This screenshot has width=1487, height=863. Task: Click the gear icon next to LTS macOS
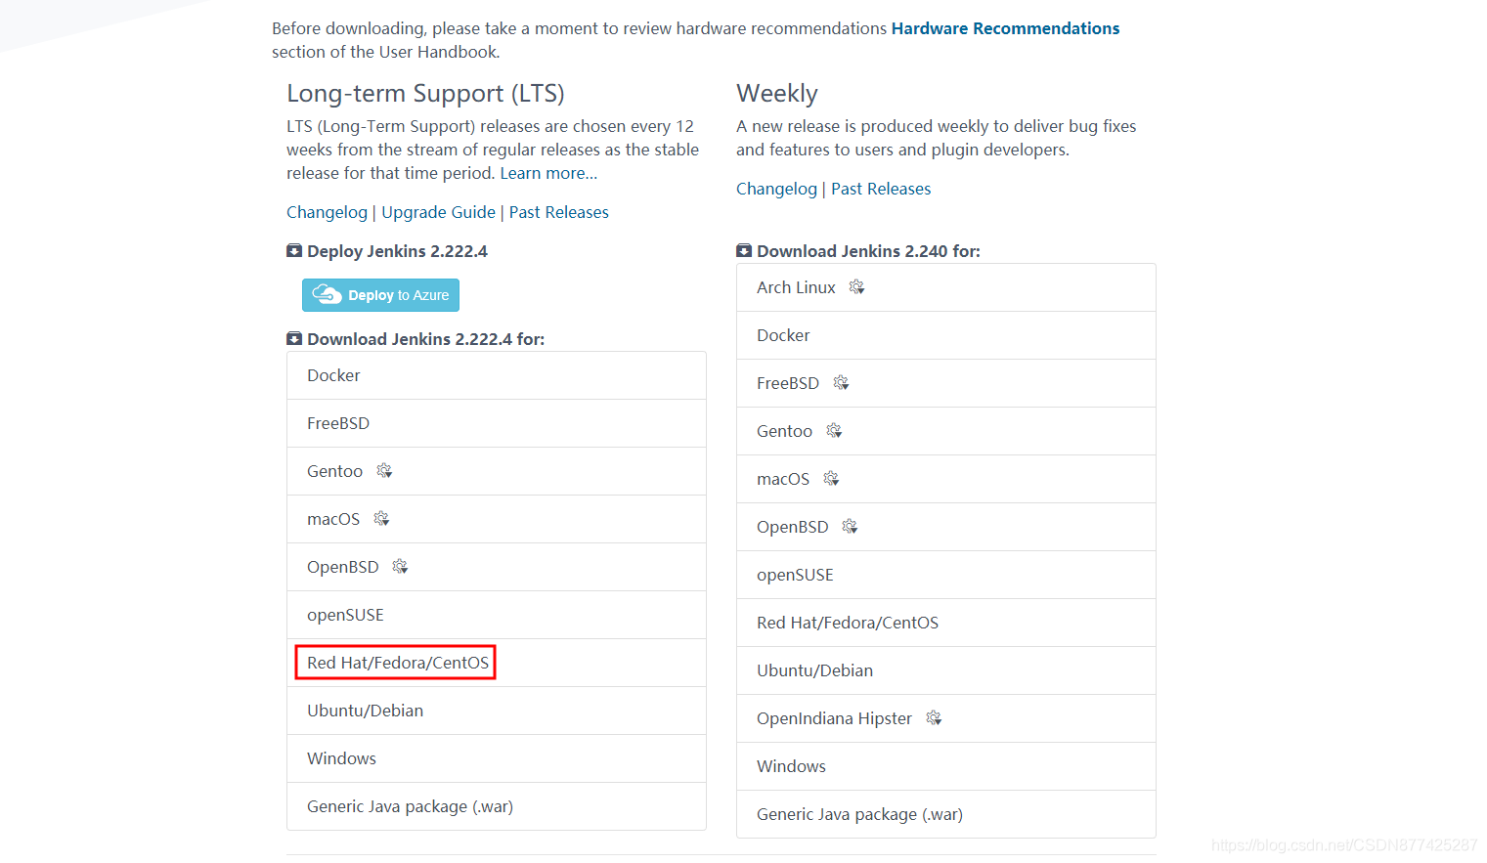click(381, 519)
